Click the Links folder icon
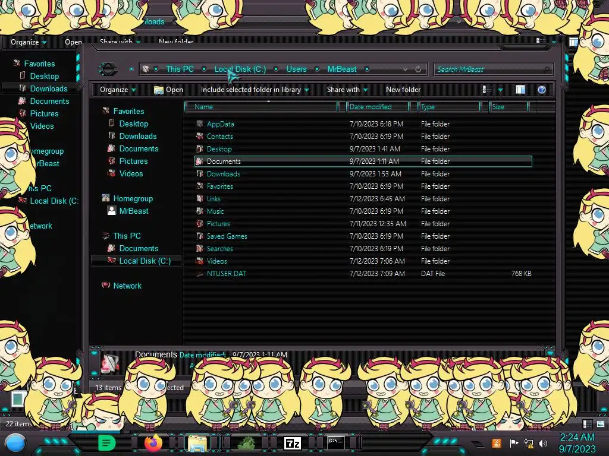 (x=200, y=199)
